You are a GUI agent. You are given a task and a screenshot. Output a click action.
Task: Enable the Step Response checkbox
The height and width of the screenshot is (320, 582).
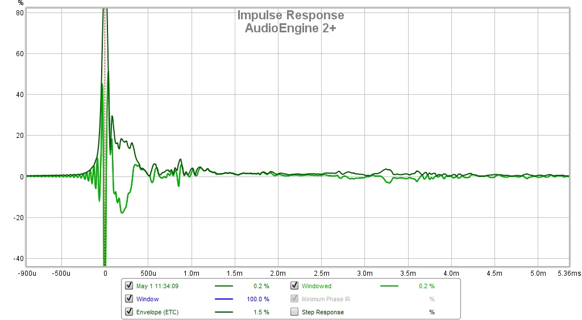[x=294, y=311]
